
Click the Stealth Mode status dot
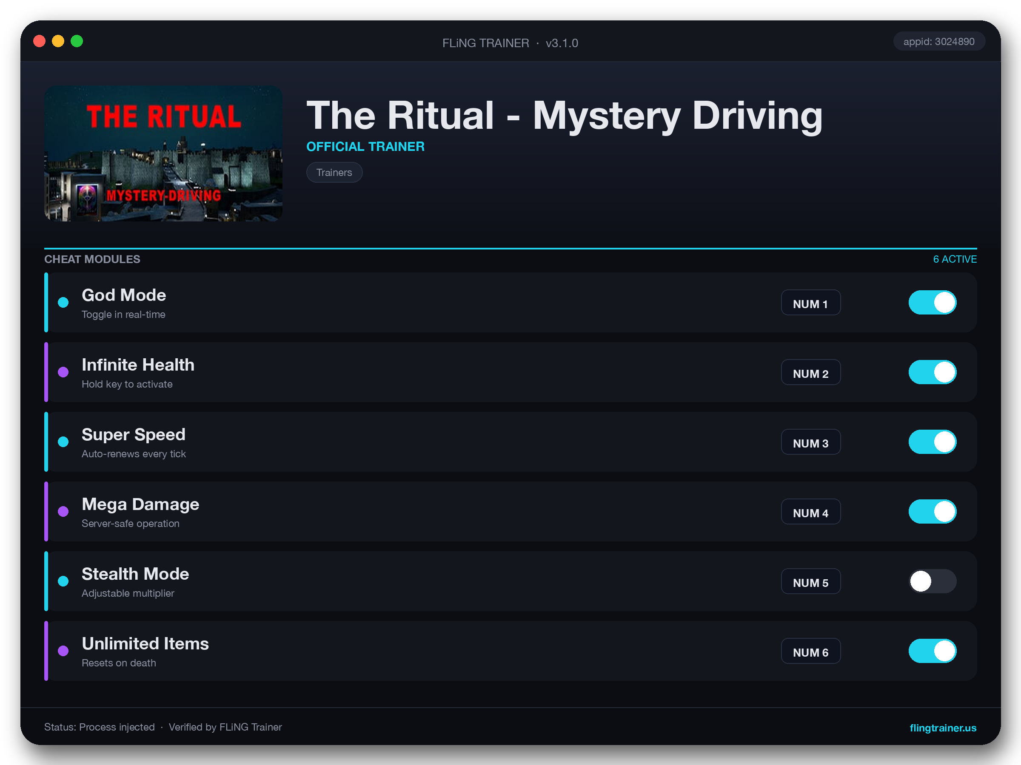click(63, 581)
